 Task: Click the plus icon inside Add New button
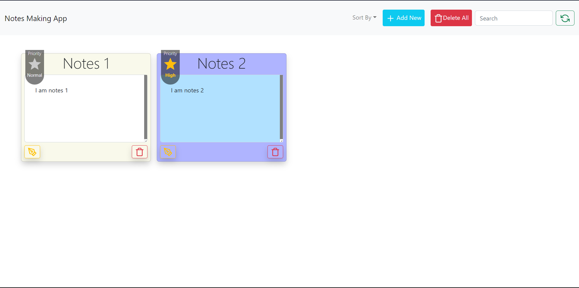[x=391, y=18]
